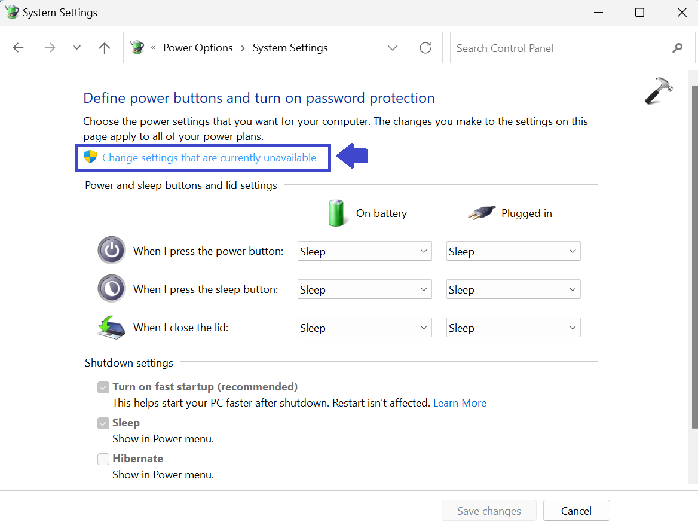698x528 pixels.
Task: Click the Up one level arrow
Action: pyautogui.click(x=105, y=48)
